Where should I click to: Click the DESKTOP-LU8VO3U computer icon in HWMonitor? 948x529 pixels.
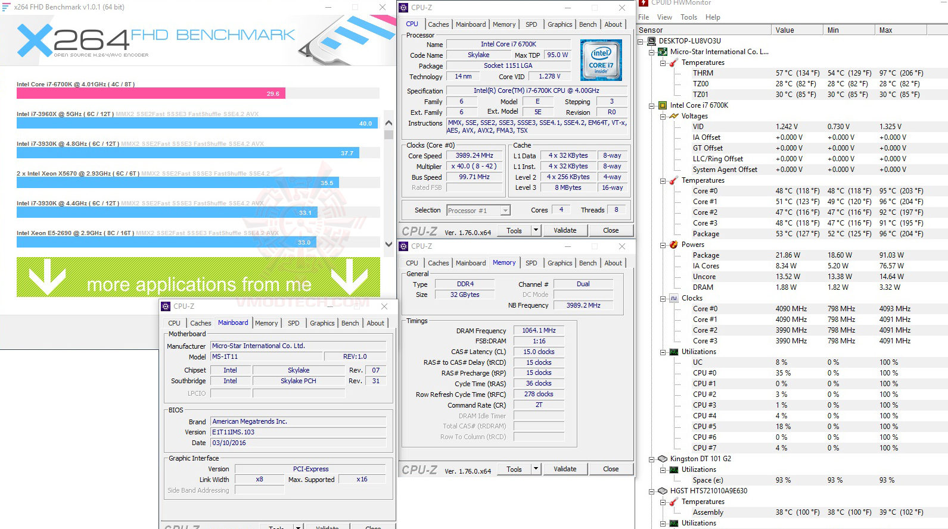click(652, 41)
